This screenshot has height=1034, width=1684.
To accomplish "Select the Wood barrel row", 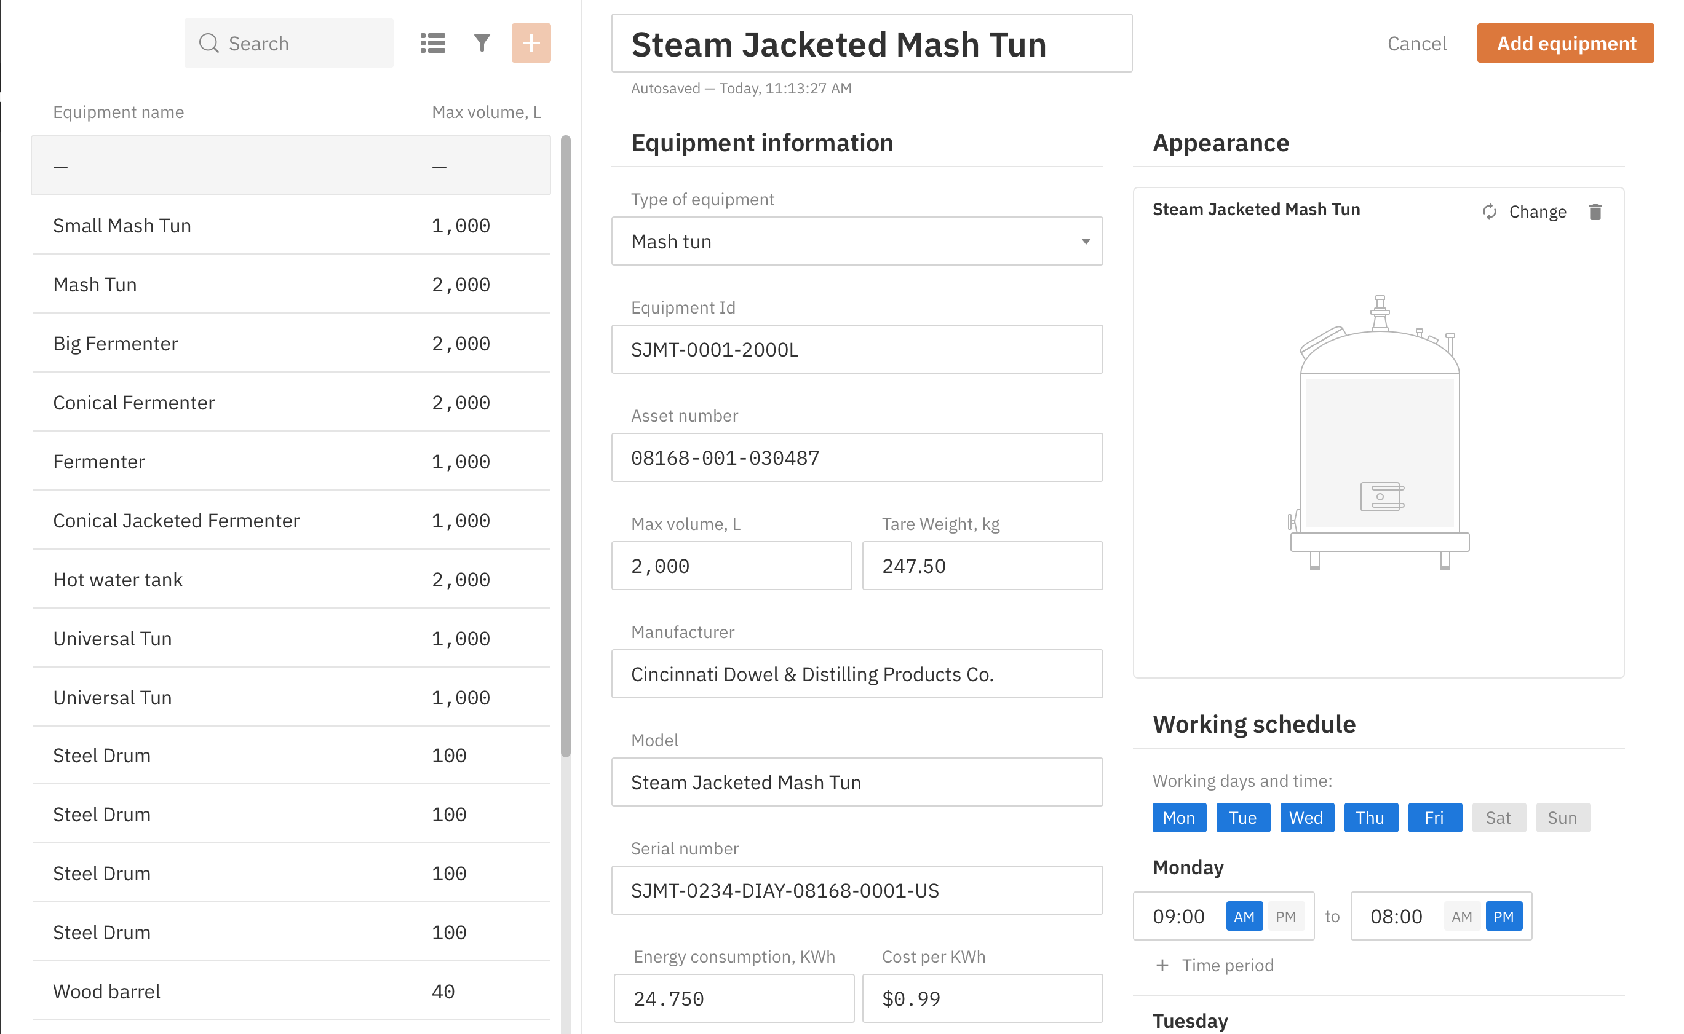I will (292, 991).
